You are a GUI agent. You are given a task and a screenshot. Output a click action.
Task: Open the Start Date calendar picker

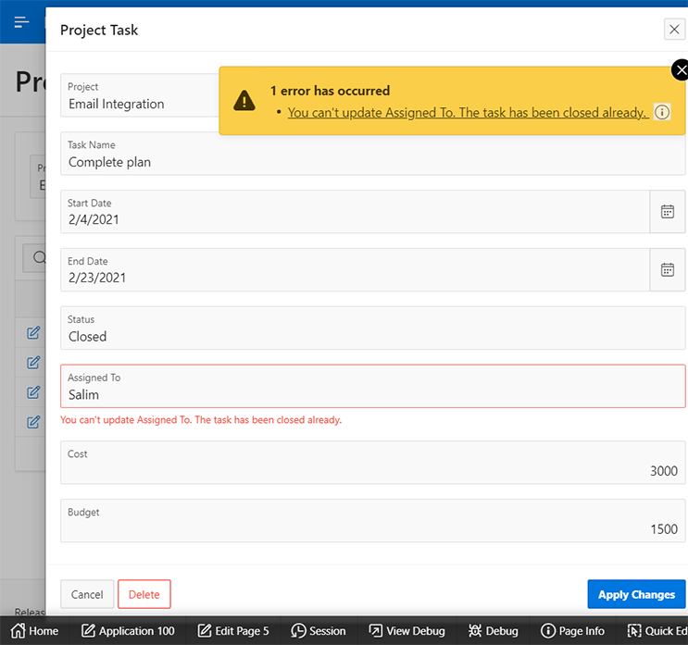(x=667, y=212)
